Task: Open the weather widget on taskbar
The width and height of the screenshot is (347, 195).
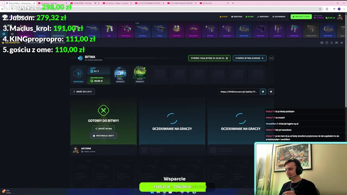Action: point(6,191)
